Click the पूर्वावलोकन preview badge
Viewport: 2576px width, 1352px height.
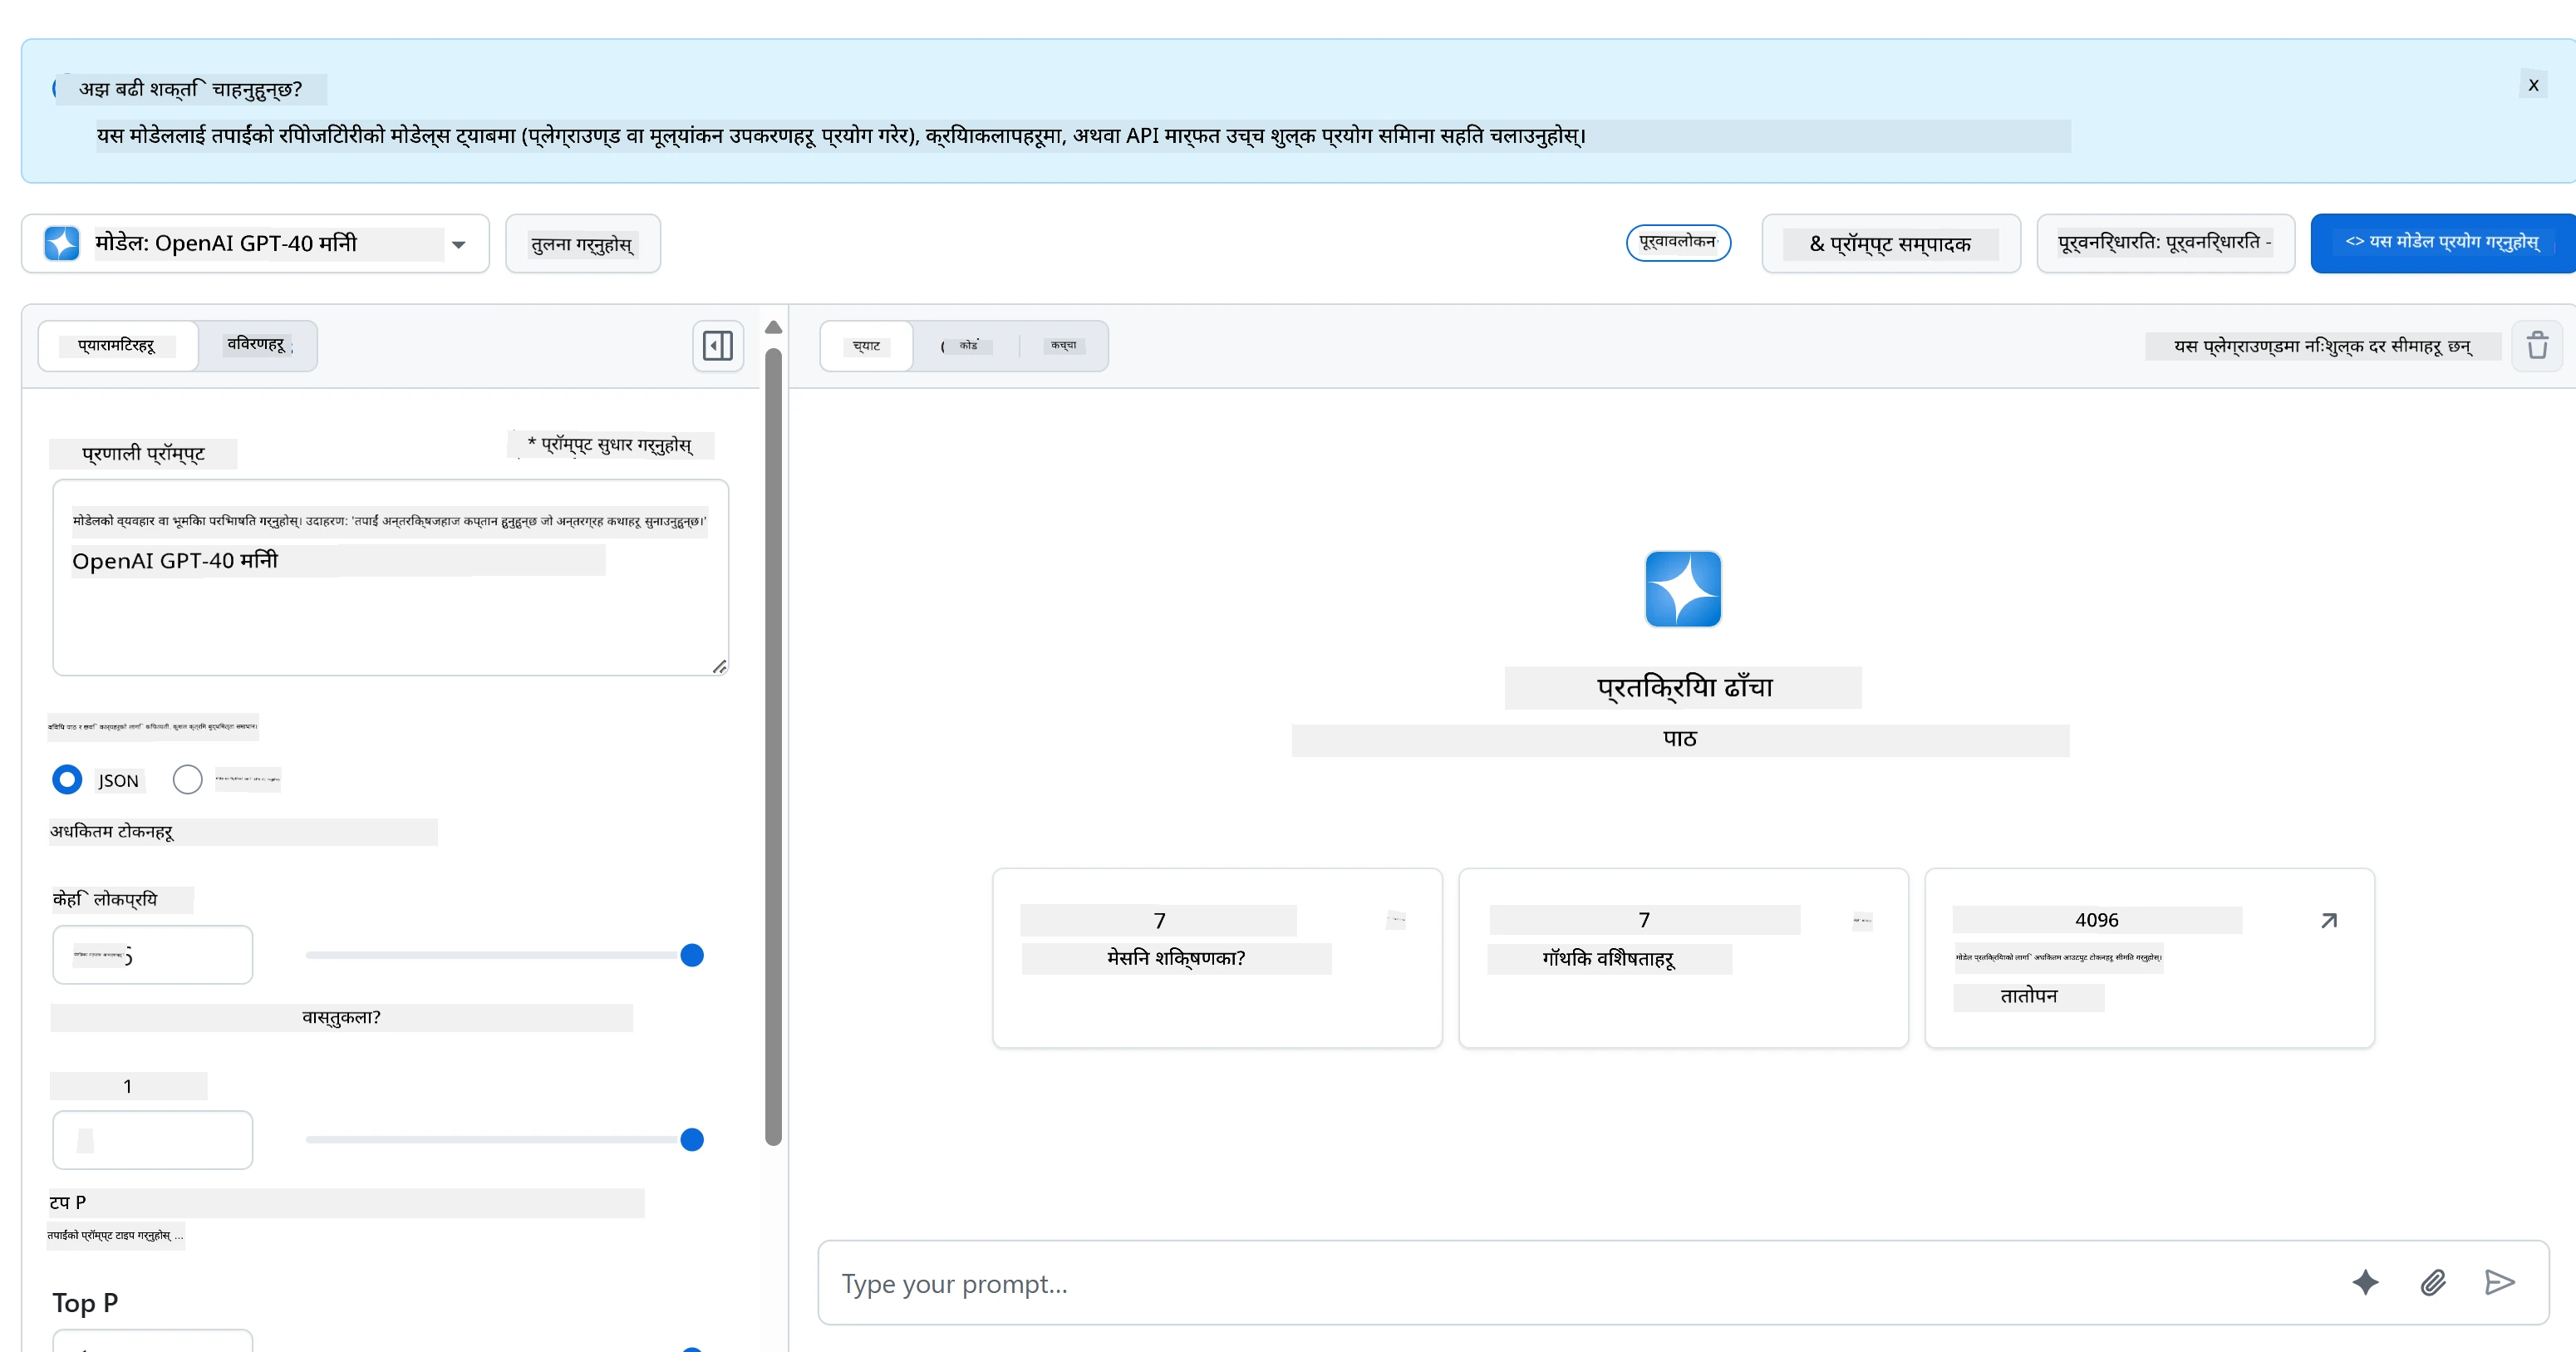click(1678, 242)
